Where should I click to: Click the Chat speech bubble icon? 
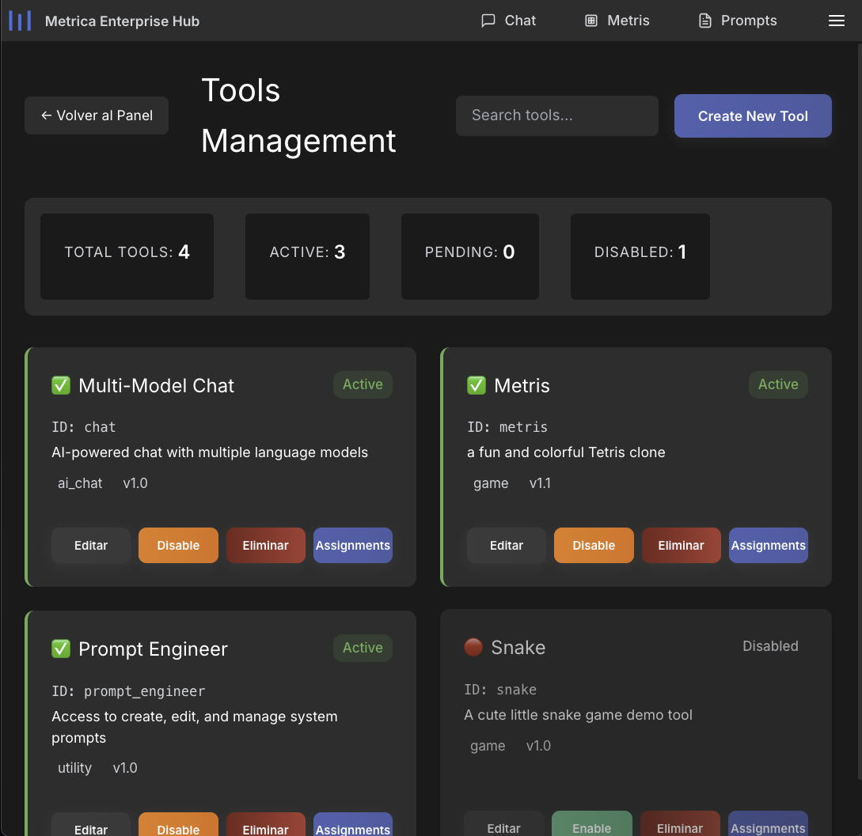tap(488, 21)
